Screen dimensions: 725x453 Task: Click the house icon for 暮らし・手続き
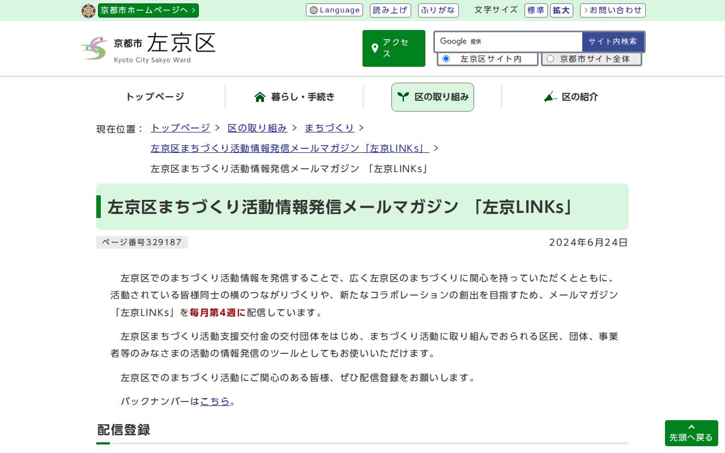pos(260,97)
